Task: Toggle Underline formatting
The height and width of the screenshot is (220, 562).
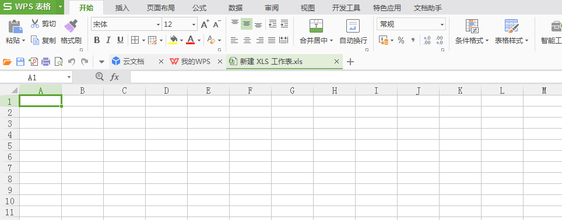Action: click(x=121, y=40)
